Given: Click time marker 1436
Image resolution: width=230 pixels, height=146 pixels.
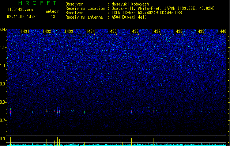Looking at the screenshot, I should tap(134, 31).
